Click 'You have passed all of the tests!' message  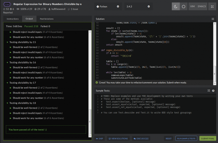tap(28, 130)
